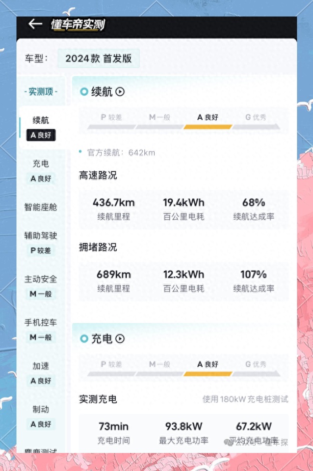Click the circle bullet beside 充电 heading
Screen dimensions: 313x471
coord(84,339)
